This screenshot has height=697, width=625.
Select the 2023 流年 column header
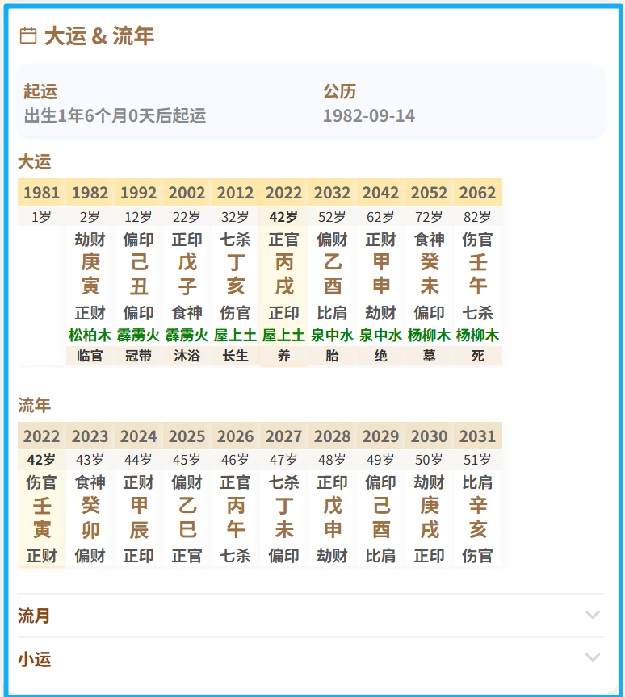[90, 436]
